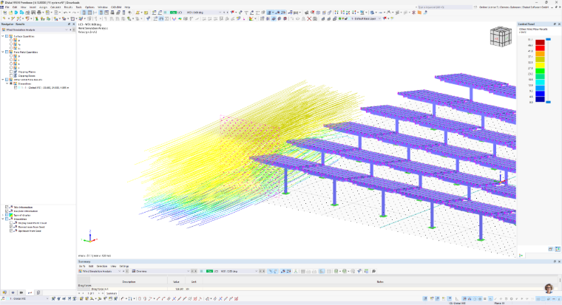The width and height of the screenshot is (562, 305).
Task: Go to first page of Summary table
Action: (x=80, y=293)
